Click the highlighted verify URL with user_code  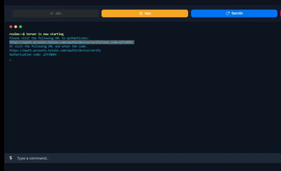coord(71,42)
